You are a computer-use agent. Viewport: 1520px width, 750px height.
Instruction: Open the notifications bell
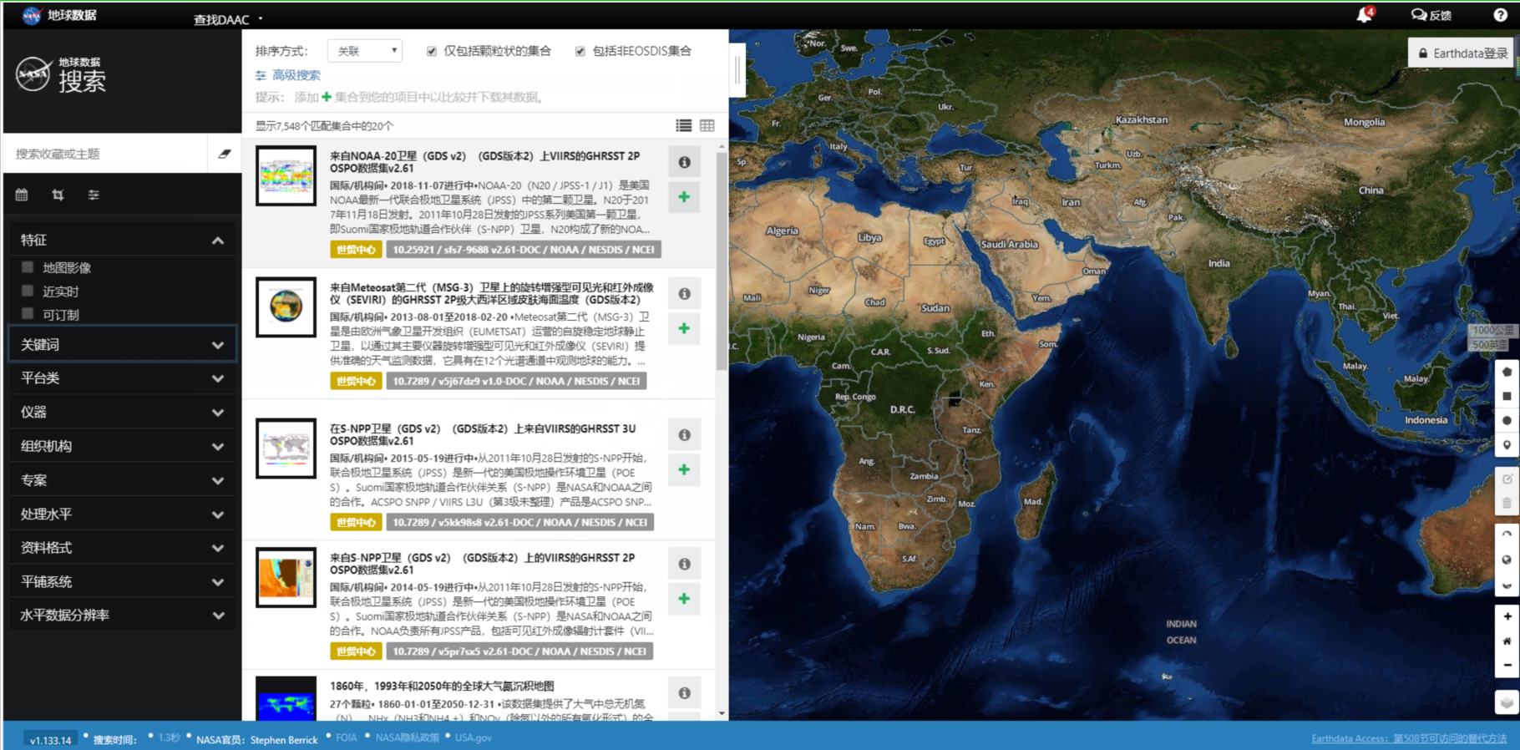point(1364,15)
